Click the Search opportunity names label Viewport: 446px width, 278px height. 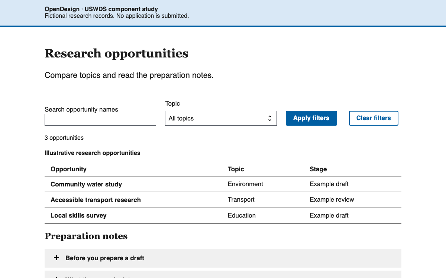[81, 109]
